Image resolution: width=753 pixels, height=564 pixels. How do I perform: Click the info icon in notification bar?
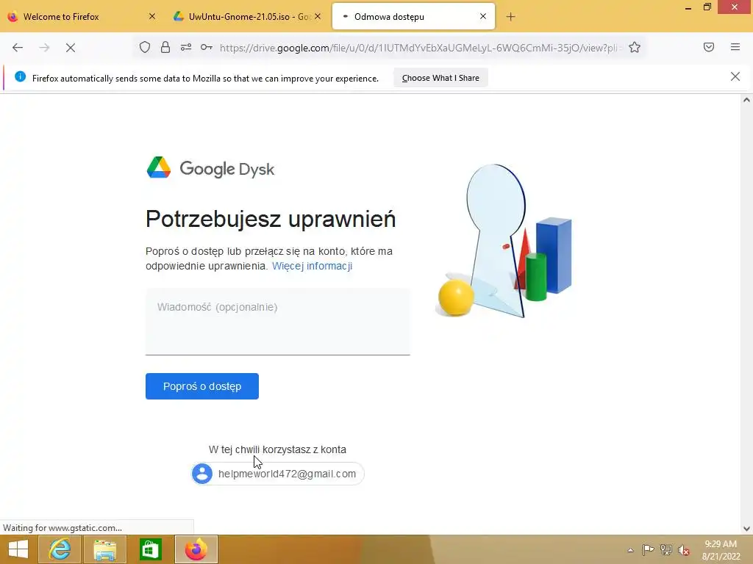(20, 76)
